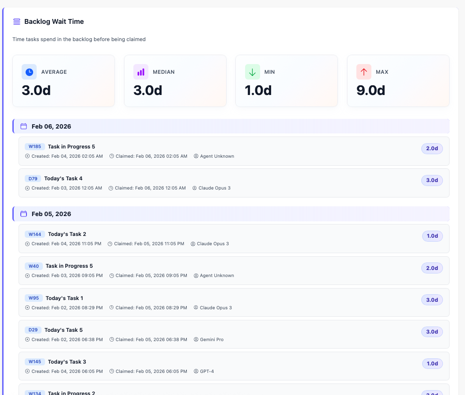Click the agent icon next to Gemini Pro
Viewport: 465px width, 395px height.
[197, 340]
